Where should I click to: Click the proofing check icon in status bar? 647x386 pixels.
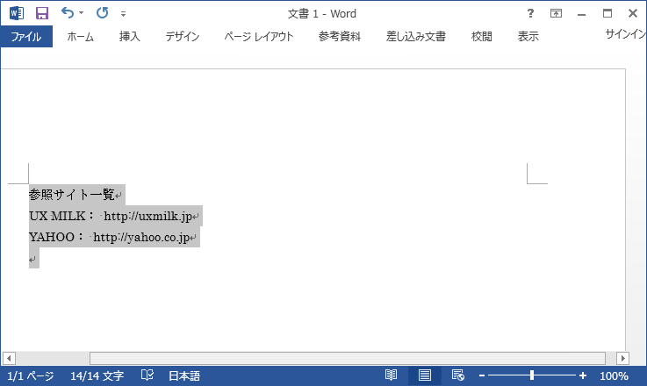(x=147, y=375)
